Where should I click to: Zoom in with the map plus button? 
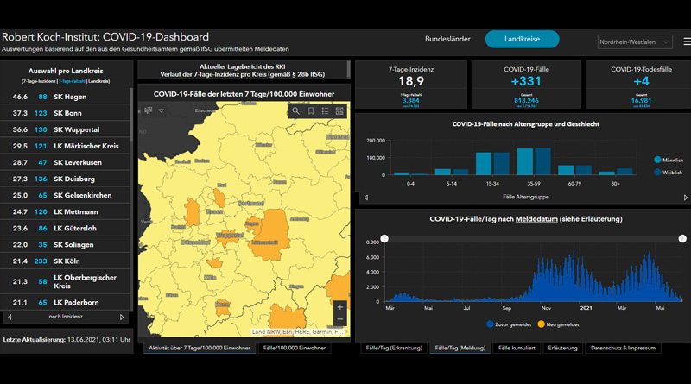click(339, 307)
